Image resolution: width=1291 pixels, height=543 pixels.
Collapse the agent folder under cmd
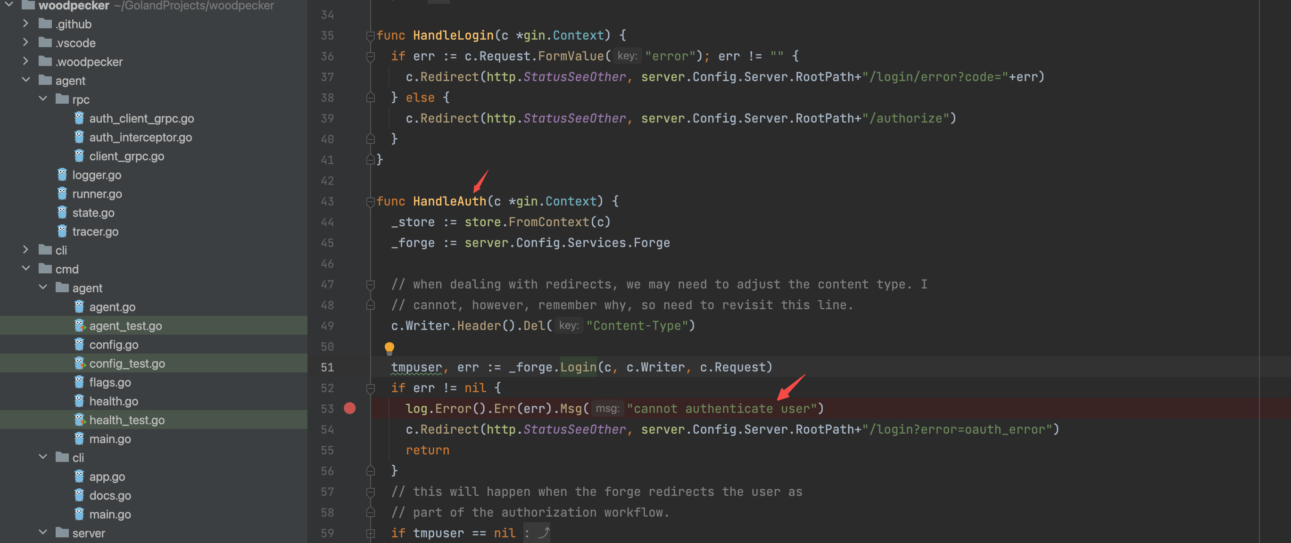(x=43, y=287)
